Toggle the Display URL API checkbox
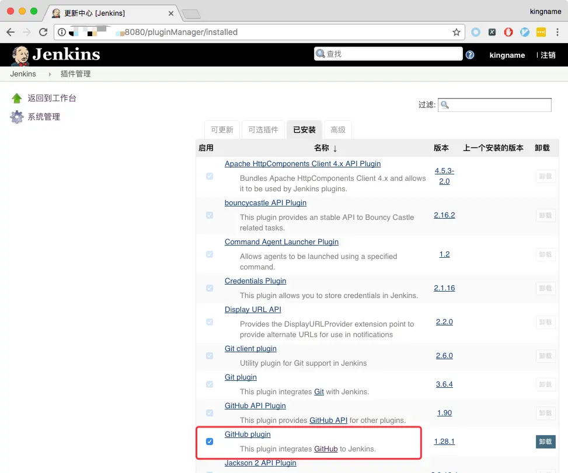The height and width of the screenshot is (473, 568). 210,322
